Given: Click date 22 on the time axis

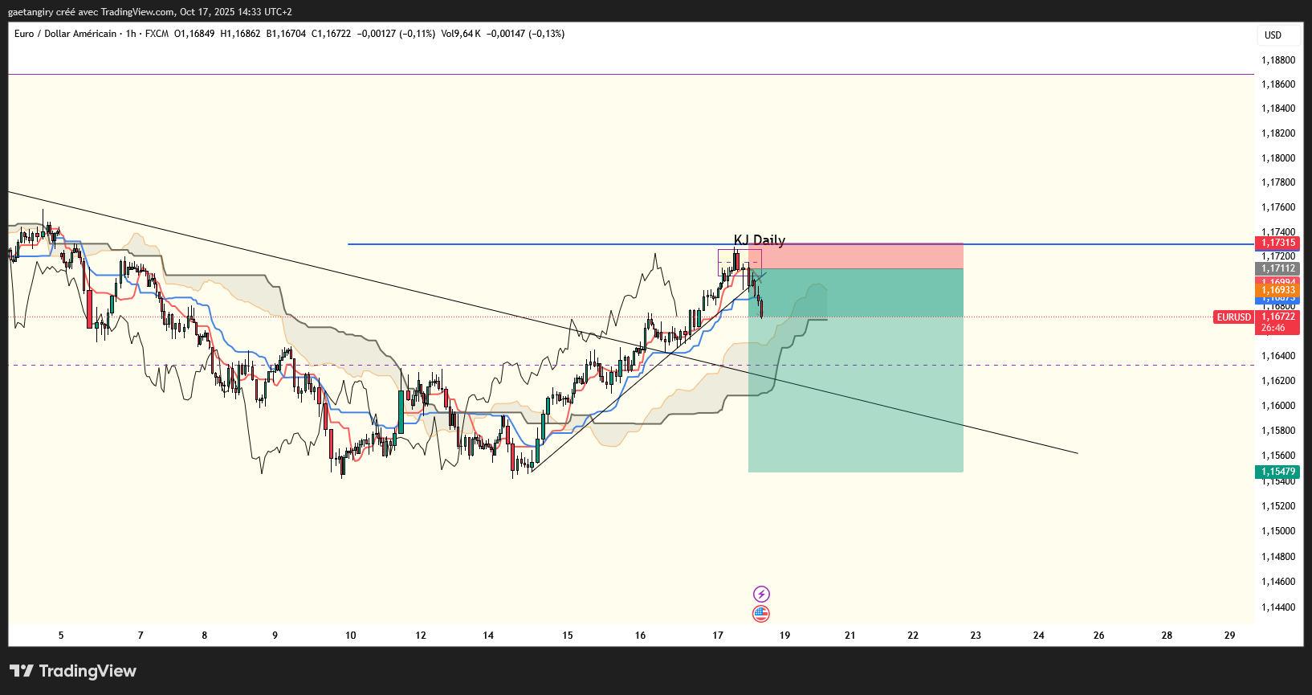Looking at the screenshot, I should tap(913, 636).
